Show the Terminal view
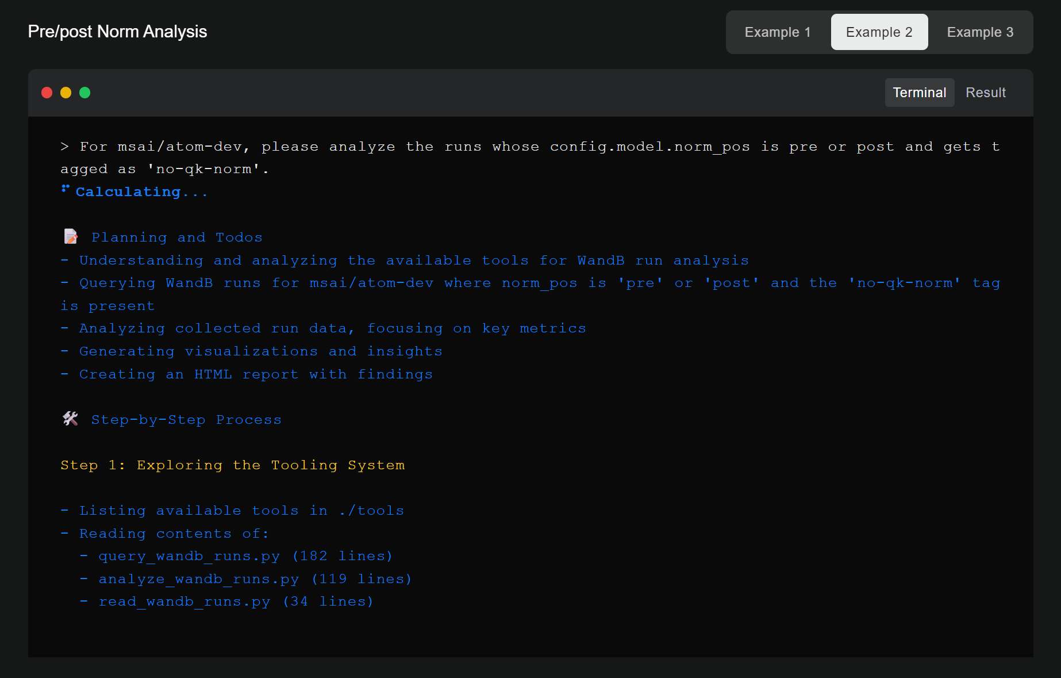1061x678 pixels. point(919,93)
